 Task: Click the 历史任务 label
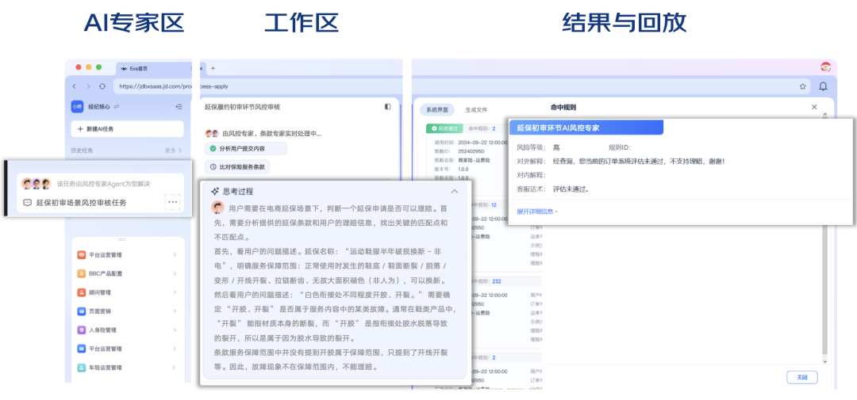[82, 150]
